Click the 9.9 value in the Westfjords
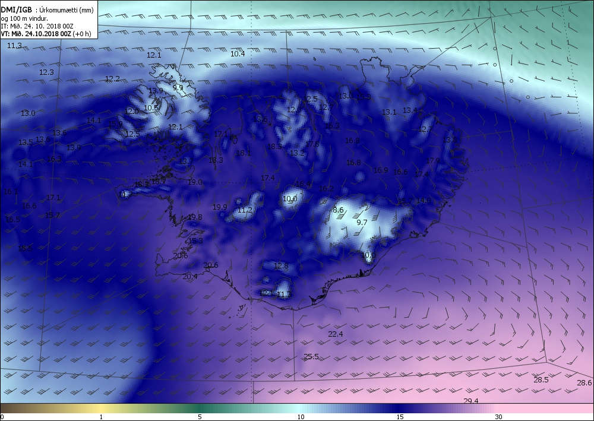Screen dimensions: 594x421 (178, 87)
